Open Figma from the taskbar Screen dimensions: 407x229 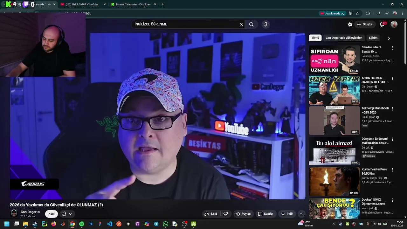(100, 224)
